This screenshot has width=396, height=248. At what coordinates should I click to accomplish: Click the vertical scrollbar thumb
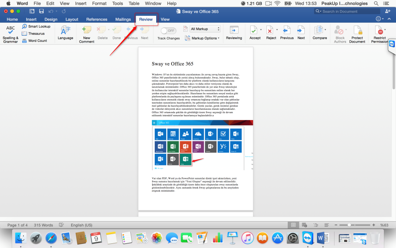click(x=393, y=72)
